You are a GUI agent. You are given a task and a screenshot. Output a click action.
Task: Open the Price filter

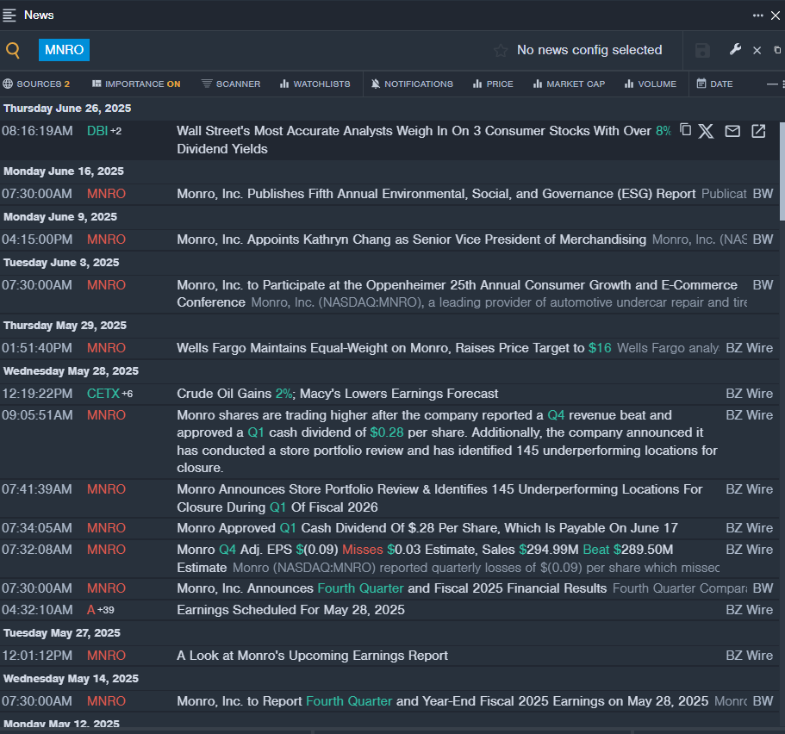tap(493, 84)
